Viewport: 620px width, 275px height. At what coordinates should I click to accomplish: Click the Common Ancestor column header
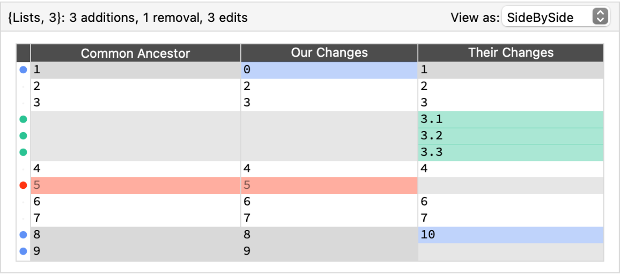point(135,53)
